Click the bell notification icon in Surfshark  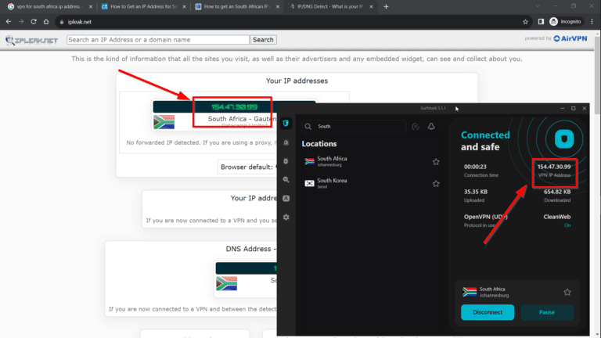click(x=431, y=126)
